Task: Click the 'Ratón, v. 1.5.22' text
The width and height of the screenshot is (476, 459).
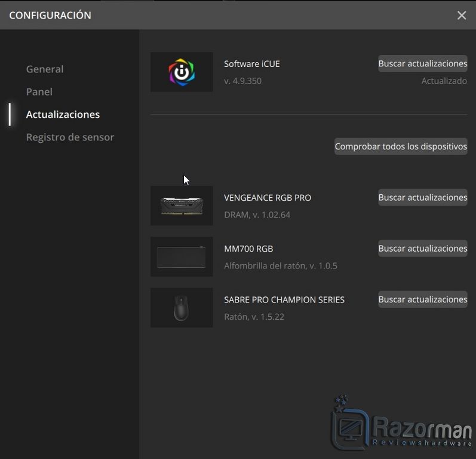Action: coord(254,317)
